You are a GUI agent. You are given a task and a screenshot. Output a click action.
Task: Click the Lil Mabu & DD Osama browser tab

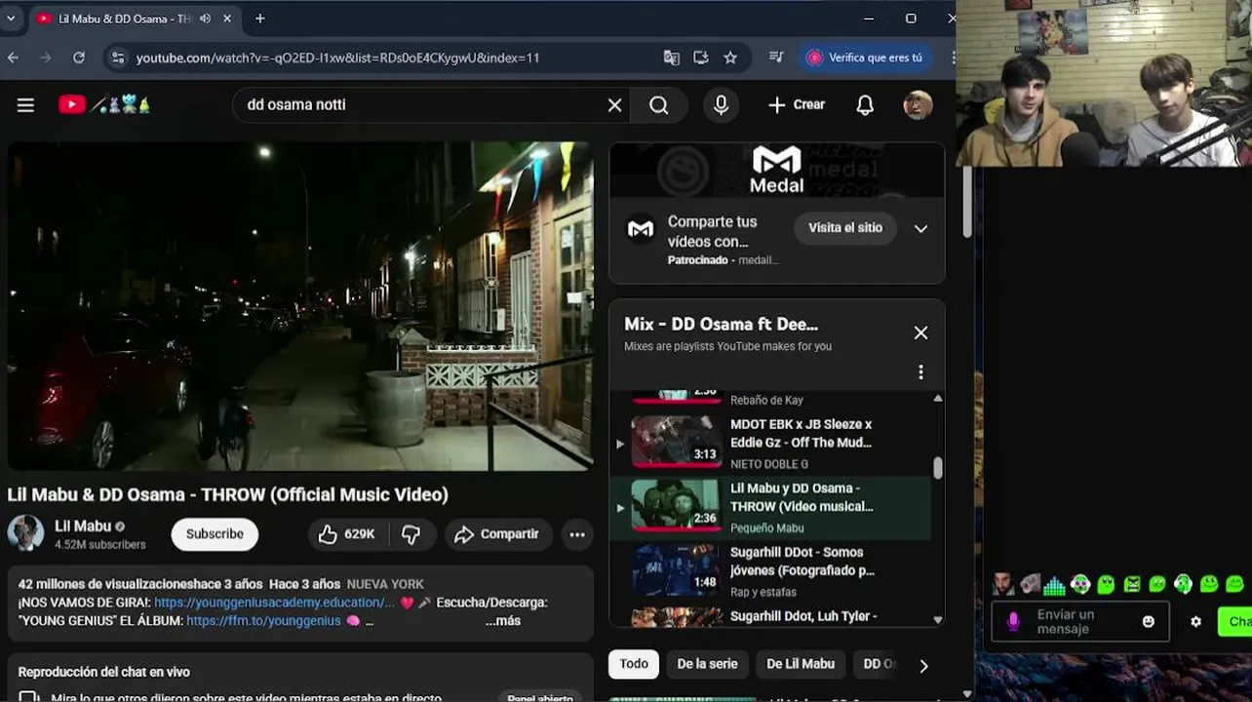point(135,19)
